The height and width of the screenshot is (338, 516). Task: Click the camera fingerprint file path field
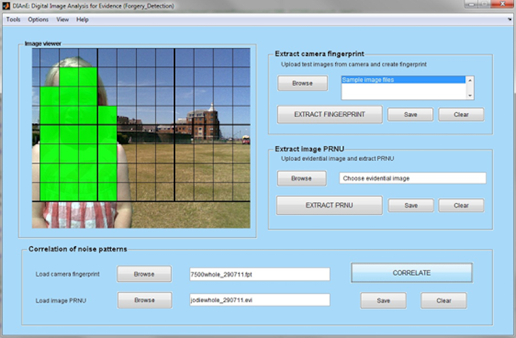pos(259,274)
